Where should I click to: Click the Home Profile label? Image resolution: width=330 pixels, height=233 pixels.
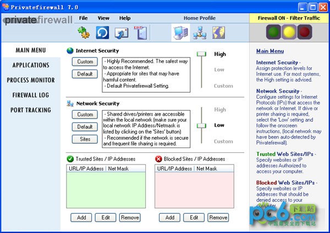[200, 18]
